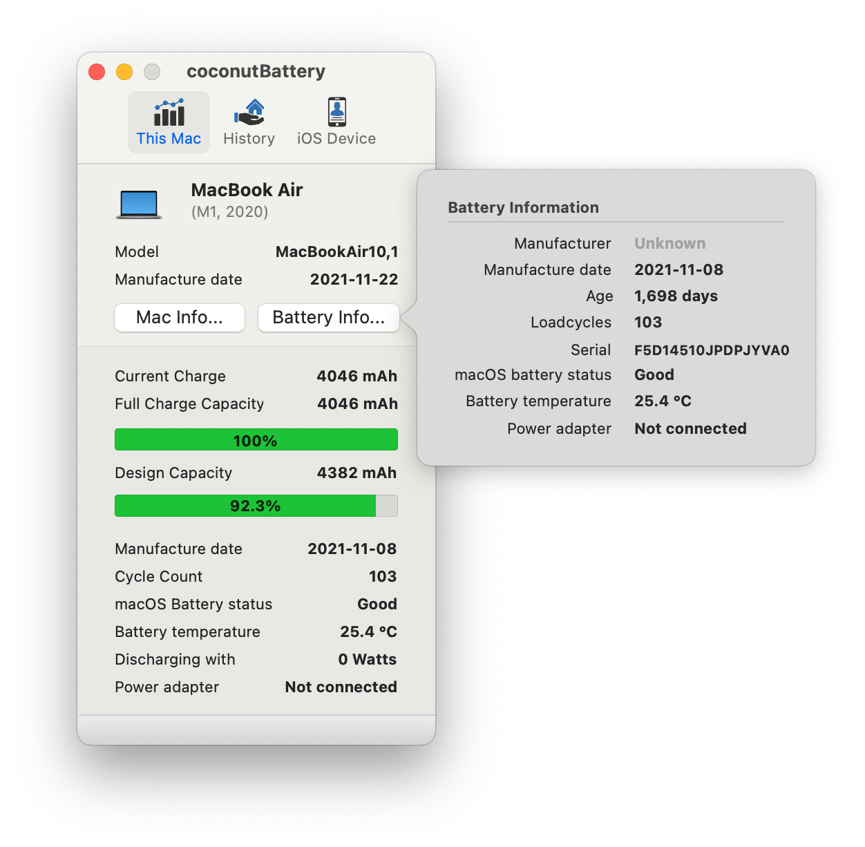Image resolution: width=865 pixels, height=847 pixels.
Task: Click the Battery Information popover heading
Action: click(x=523, y=207)
